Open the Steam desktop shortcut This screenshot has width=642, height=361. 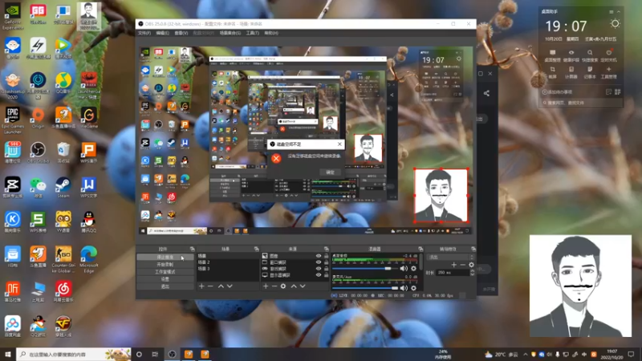point(63,187)
